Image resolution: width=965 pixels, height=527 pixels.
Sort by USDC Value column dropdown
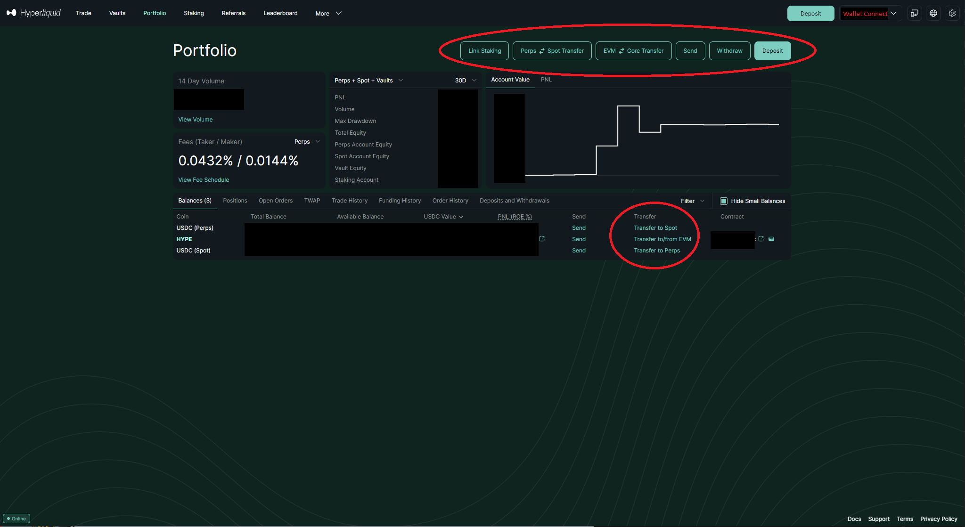pyautogui.click(x=443, y=217)
